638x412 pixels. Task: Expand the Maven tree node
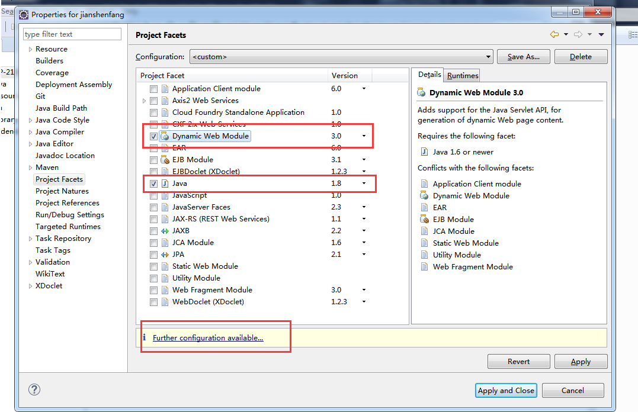pyautogui.click(x=30, y=168)
